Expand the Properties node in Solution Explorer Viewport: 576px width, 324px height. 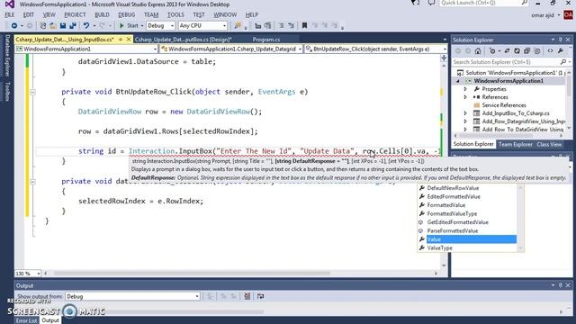(x=465, y=89)
